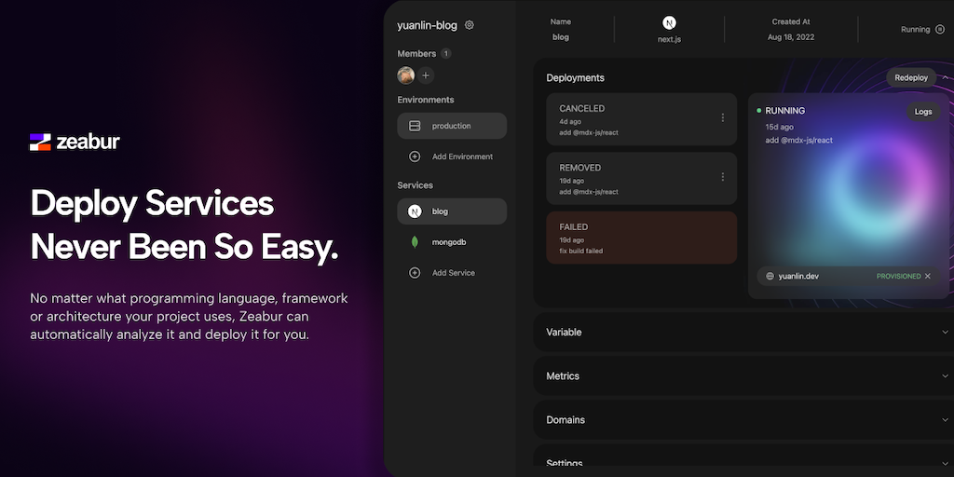Open project settings gear next to yuanlin-blog
Viewport: 954px width, 477px height.
pyautogui.click(x=470, y=25)
